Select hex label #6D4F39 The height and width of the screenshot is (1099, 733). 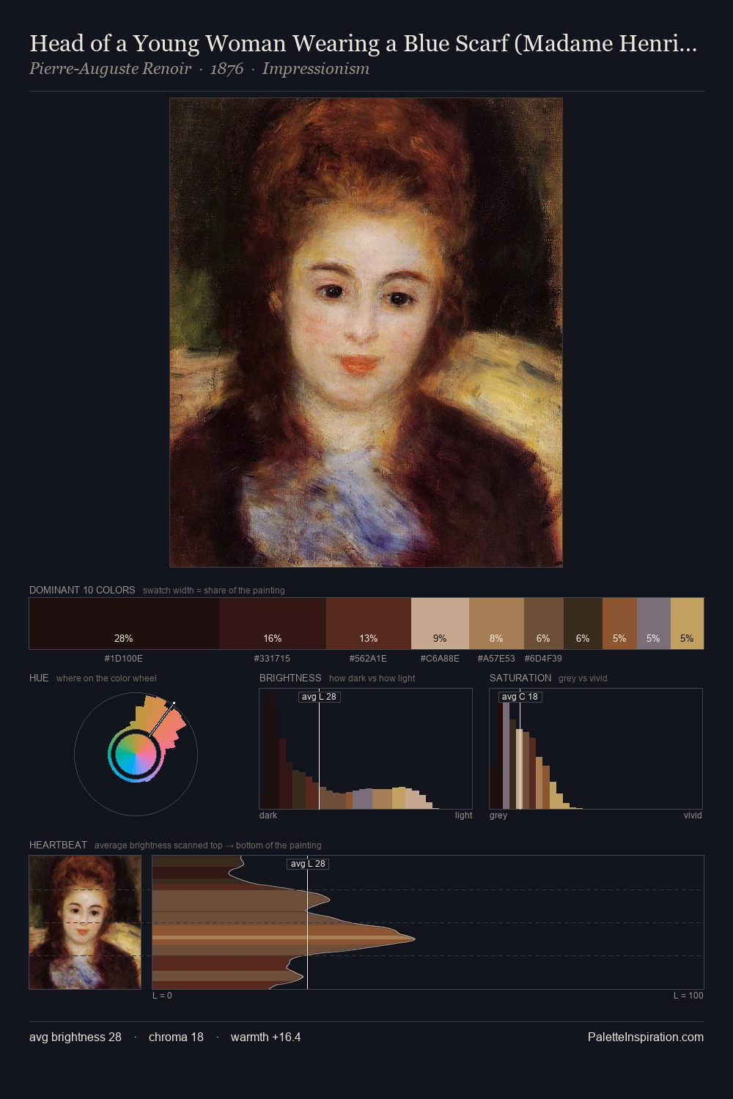point(543,659)
